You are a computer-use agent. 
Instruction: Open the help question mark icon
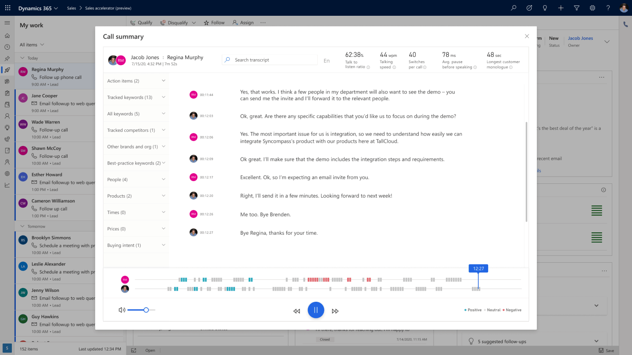coord(608,8)
